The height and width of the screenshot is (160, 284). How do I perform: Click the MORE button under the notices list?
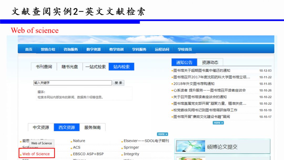pos(218,123)
